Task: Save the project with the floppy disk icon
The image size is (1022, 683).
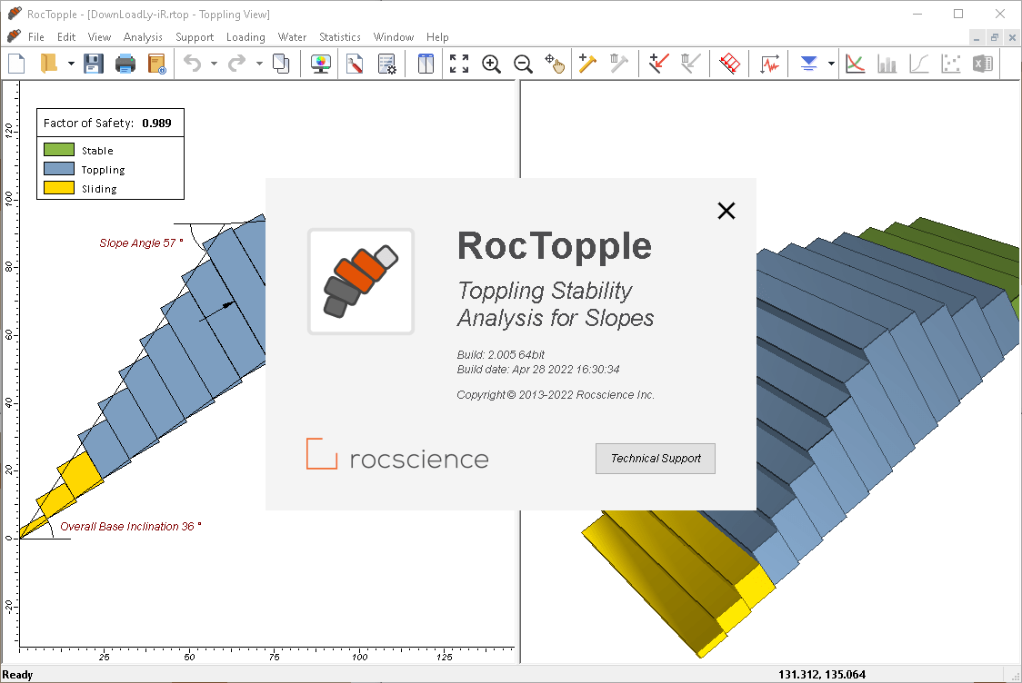Action: (x=94, y=64)
